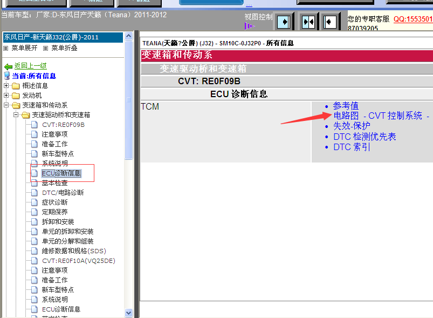Click page icon beside 拆卸和安装
Screen dimensions: 433x318
(x=35, y=222)
